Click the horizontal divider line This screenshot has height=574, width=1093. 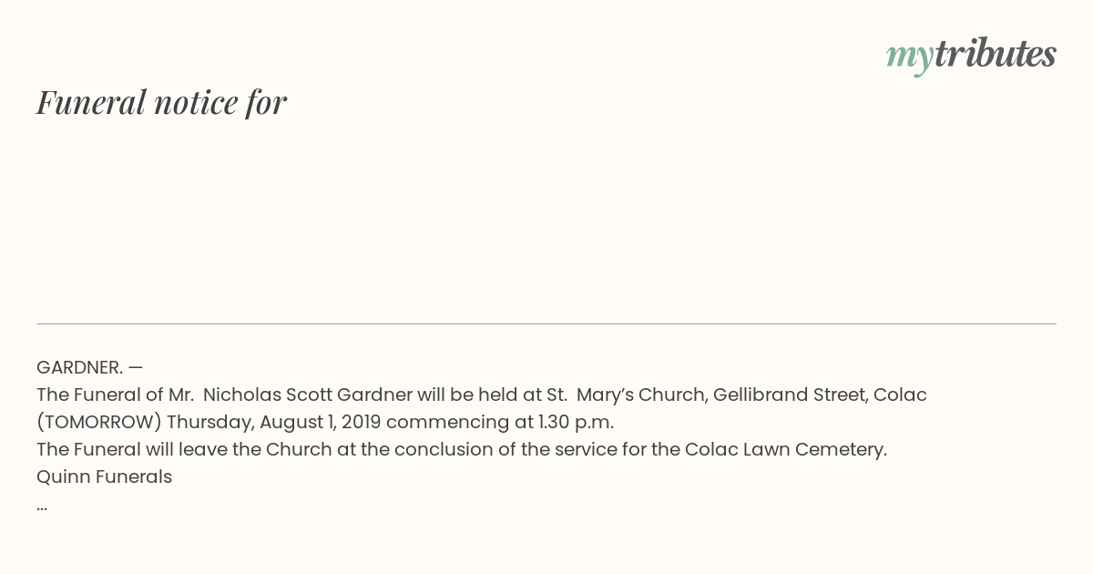point(546,323)
